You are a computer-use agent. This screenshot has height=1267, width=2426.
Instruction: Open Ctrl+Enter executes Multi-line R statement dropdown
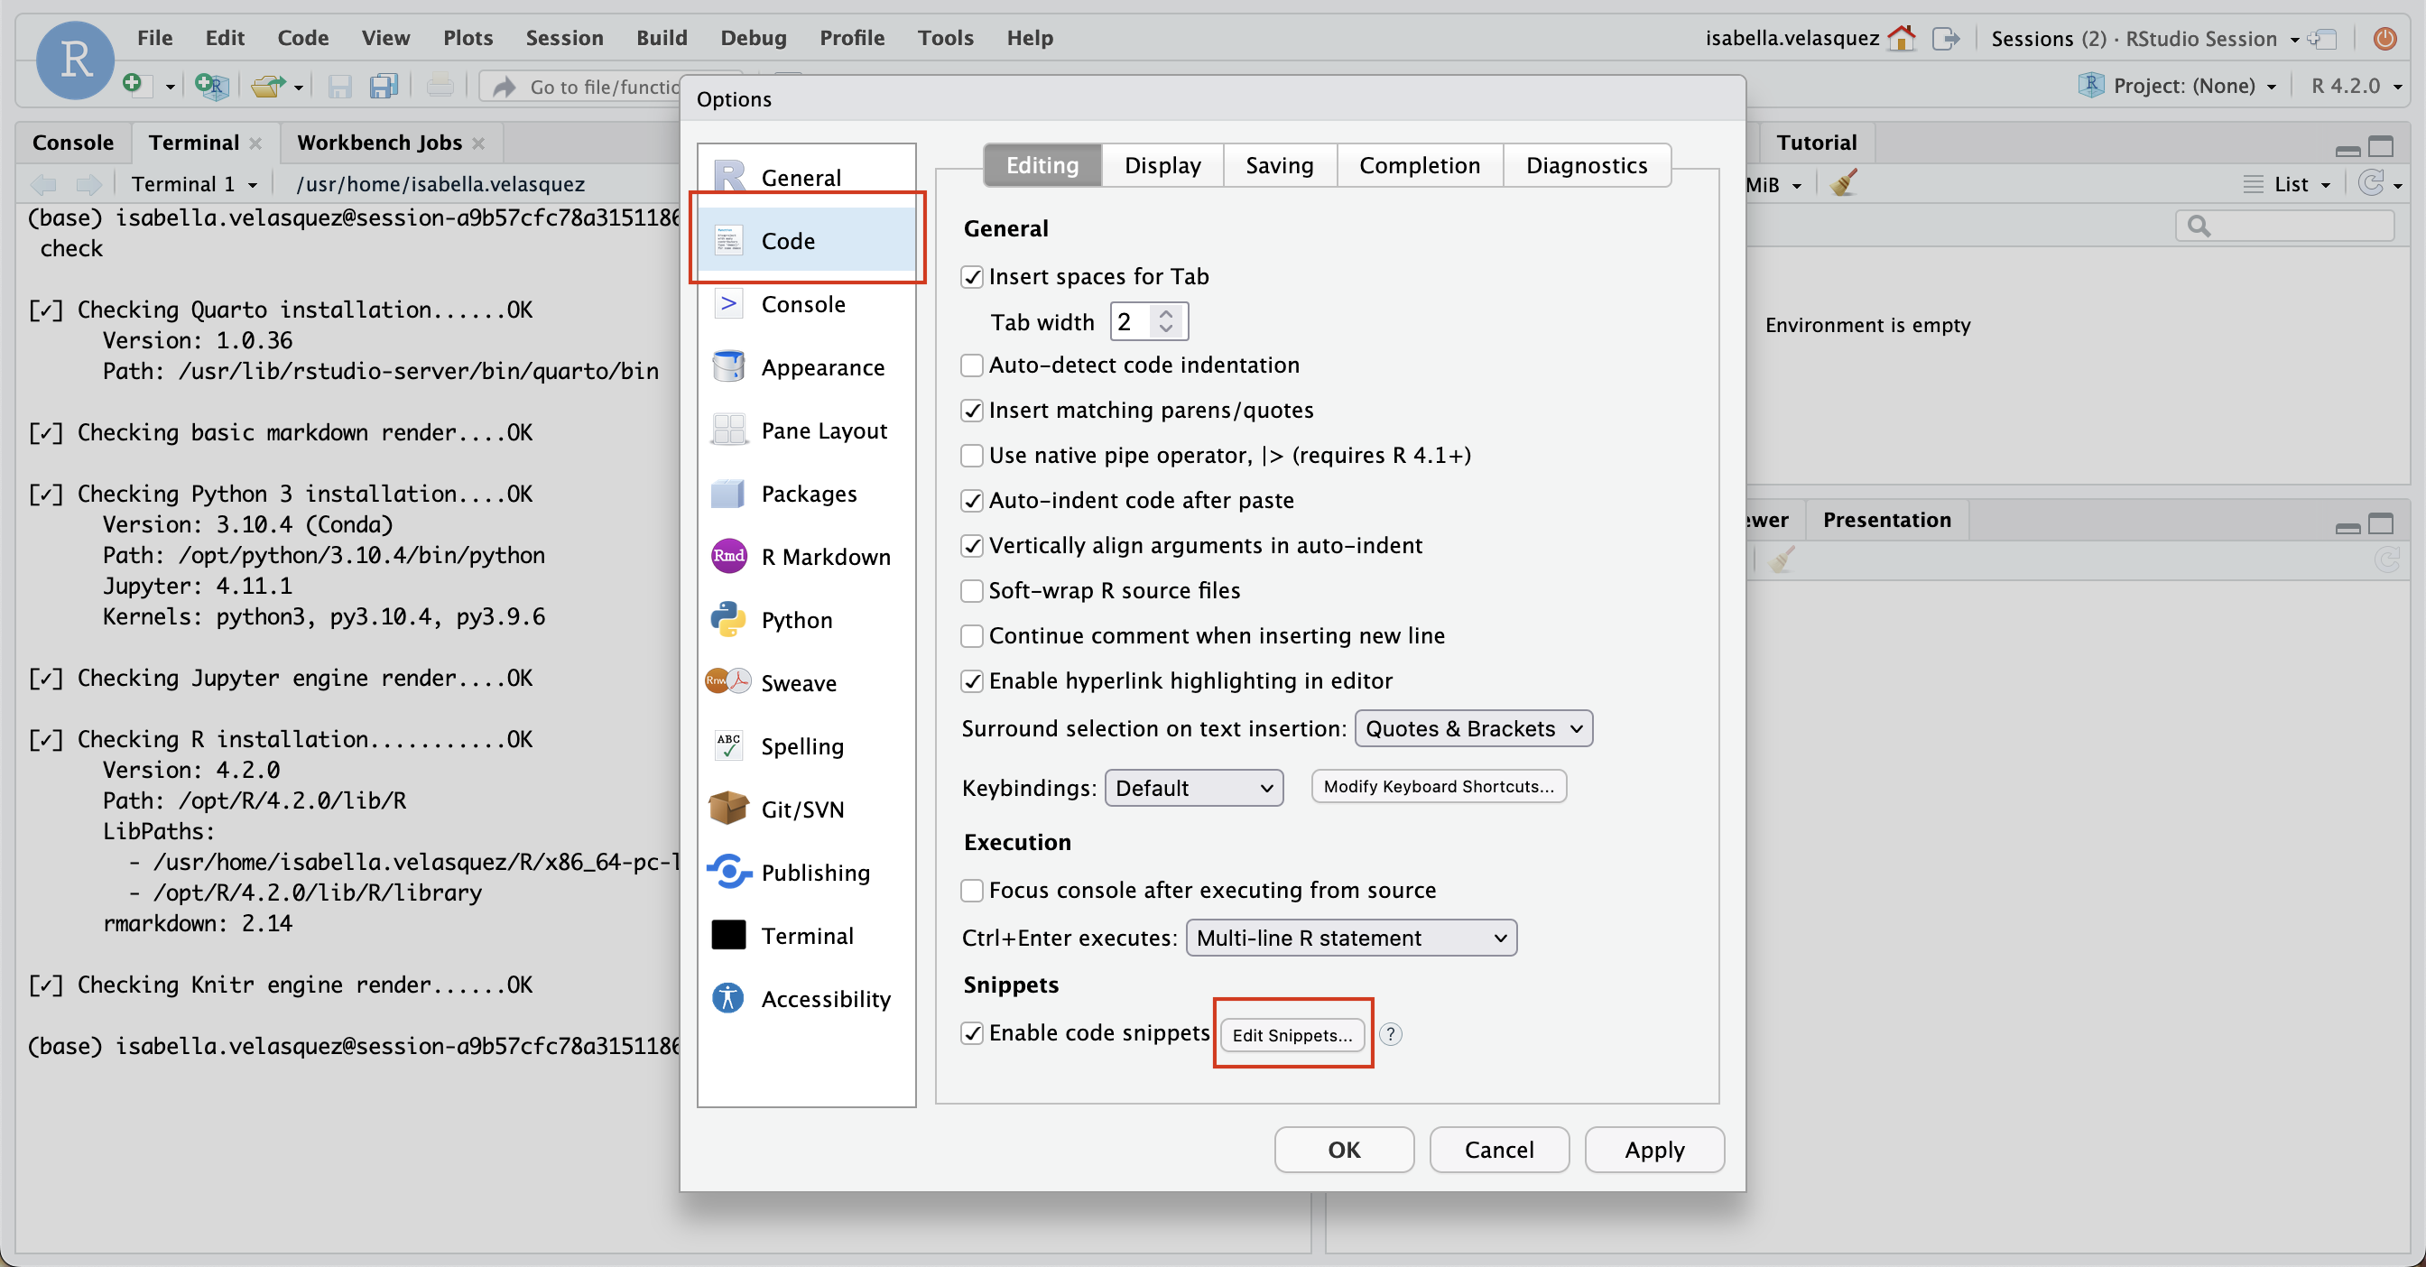[1350, 938]
